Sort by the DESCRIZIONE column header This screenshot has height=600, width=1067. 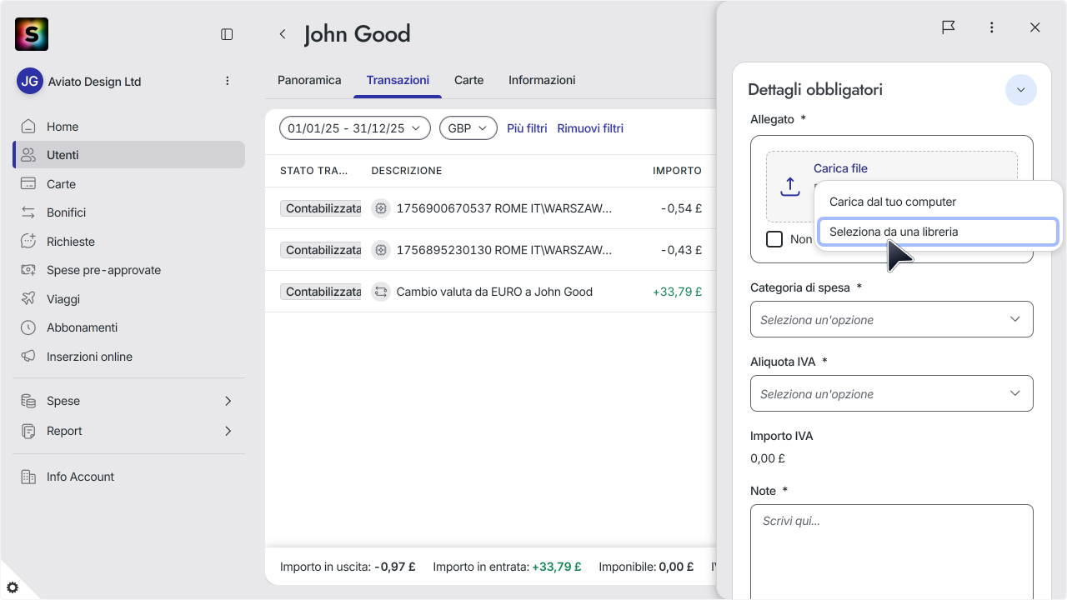407,171
